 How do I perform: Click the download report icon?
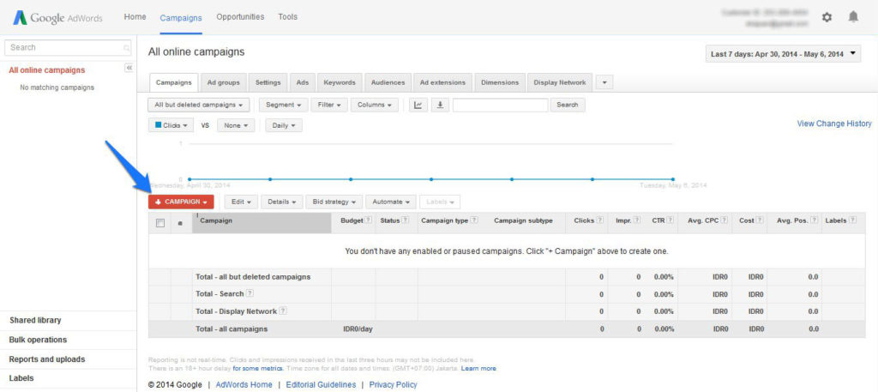(x=440, y=106)
